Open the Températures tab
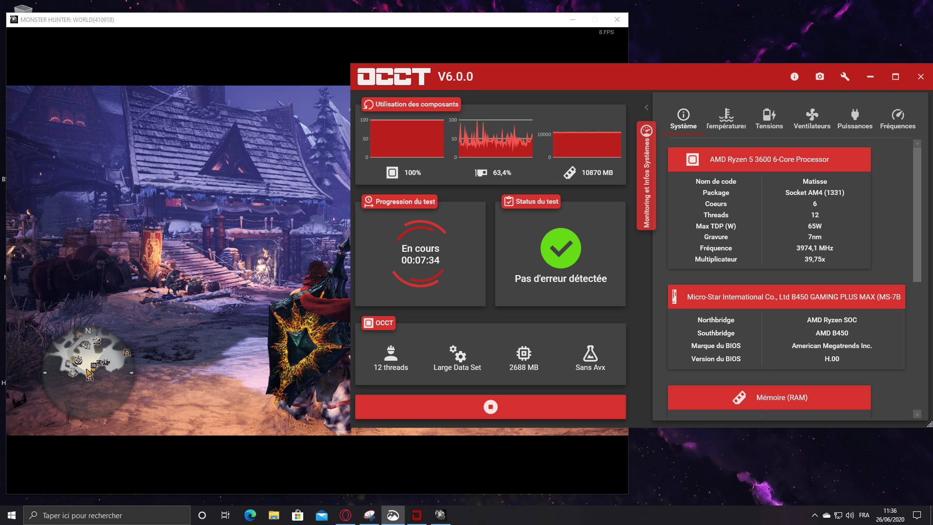 point(726,119)
